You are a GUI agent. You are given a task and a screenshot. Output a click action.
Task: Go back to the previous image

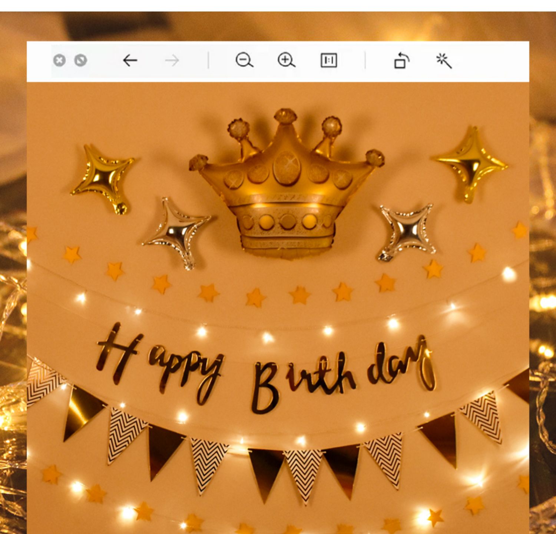(130, 60)
